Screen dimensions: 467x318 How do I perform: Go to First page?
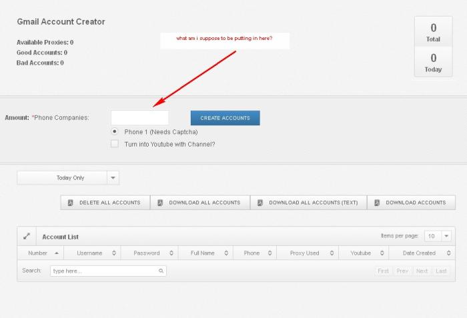[383, 271]
